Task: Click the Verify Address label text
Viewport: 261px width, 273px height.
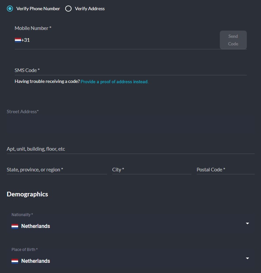Action: [x=90, y=9]
